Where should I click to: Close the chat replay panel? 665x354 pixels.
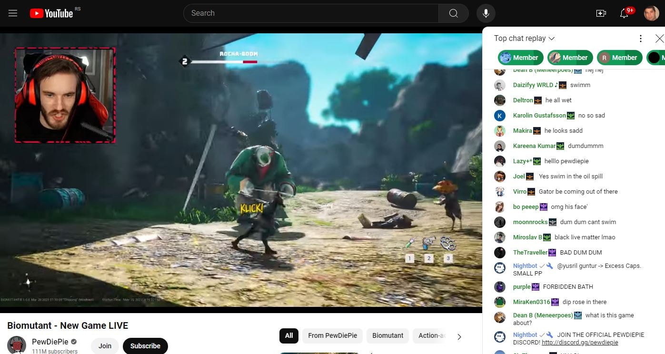tap(659, 39)
